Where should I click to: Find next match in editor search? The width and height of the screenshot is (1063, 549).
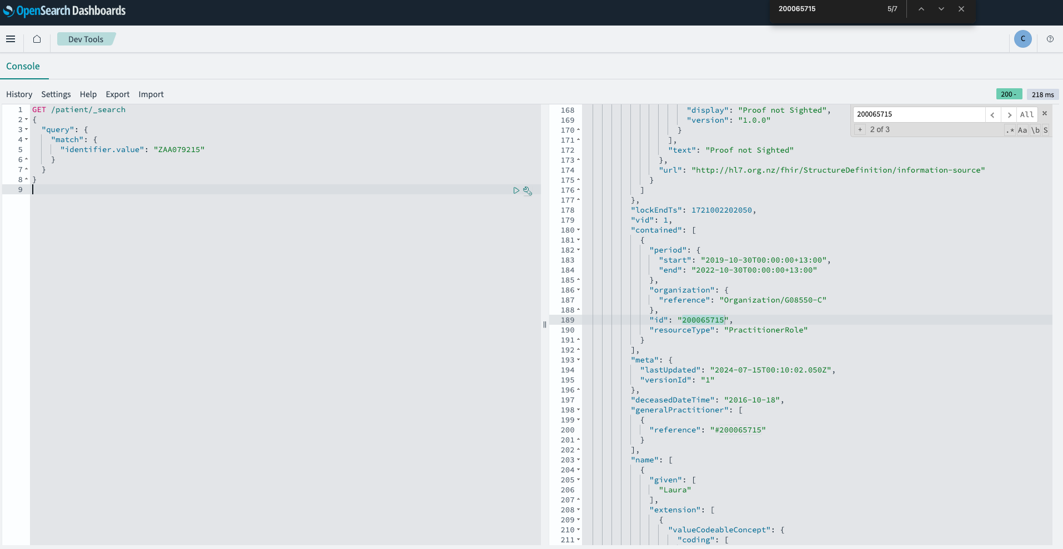click(x=1009, y=114)
